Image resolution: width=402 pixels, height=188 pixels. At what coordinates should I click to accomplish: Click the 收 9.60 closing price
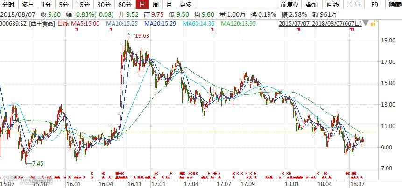pyautogui.click(x=51, y=14)
